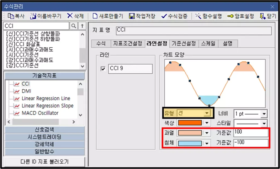Viewport: 280px width, 169px height.
Task: Open the 침체 color dropdown arrow
Action: (x=207, y=143)
